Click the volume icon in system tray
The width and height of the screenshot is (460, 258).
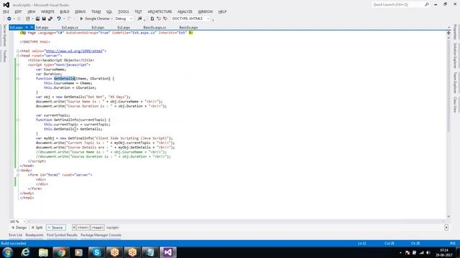click(x=428, y=252)
